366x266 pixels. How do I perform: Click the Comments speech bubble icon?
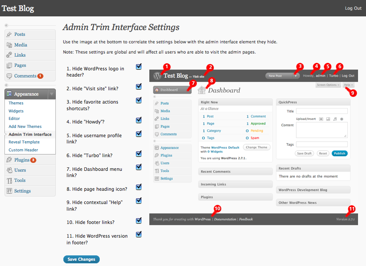coord(9,76)
